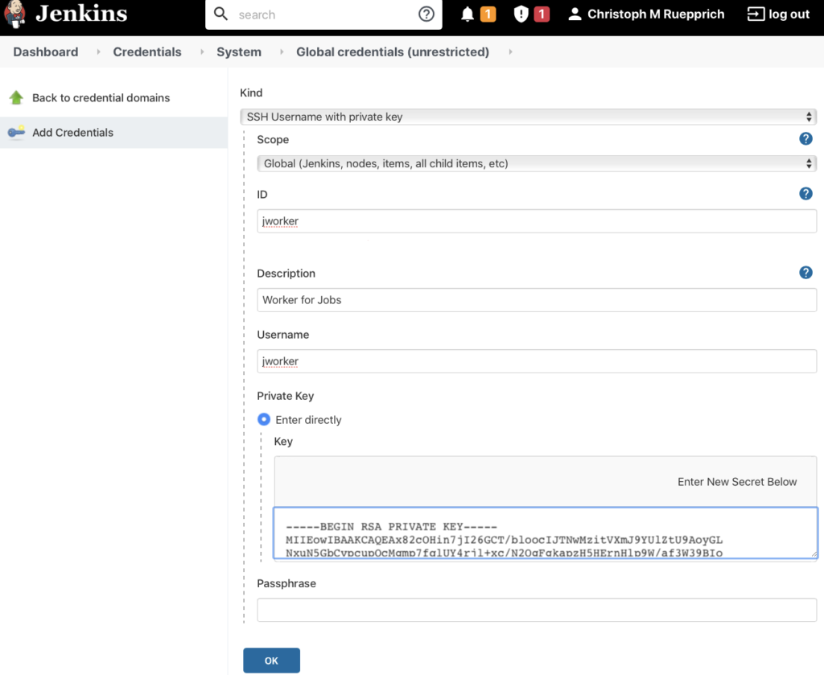
Task: Open the Kind dropdown
Action: pyautogui.click(x=528, y=117)
